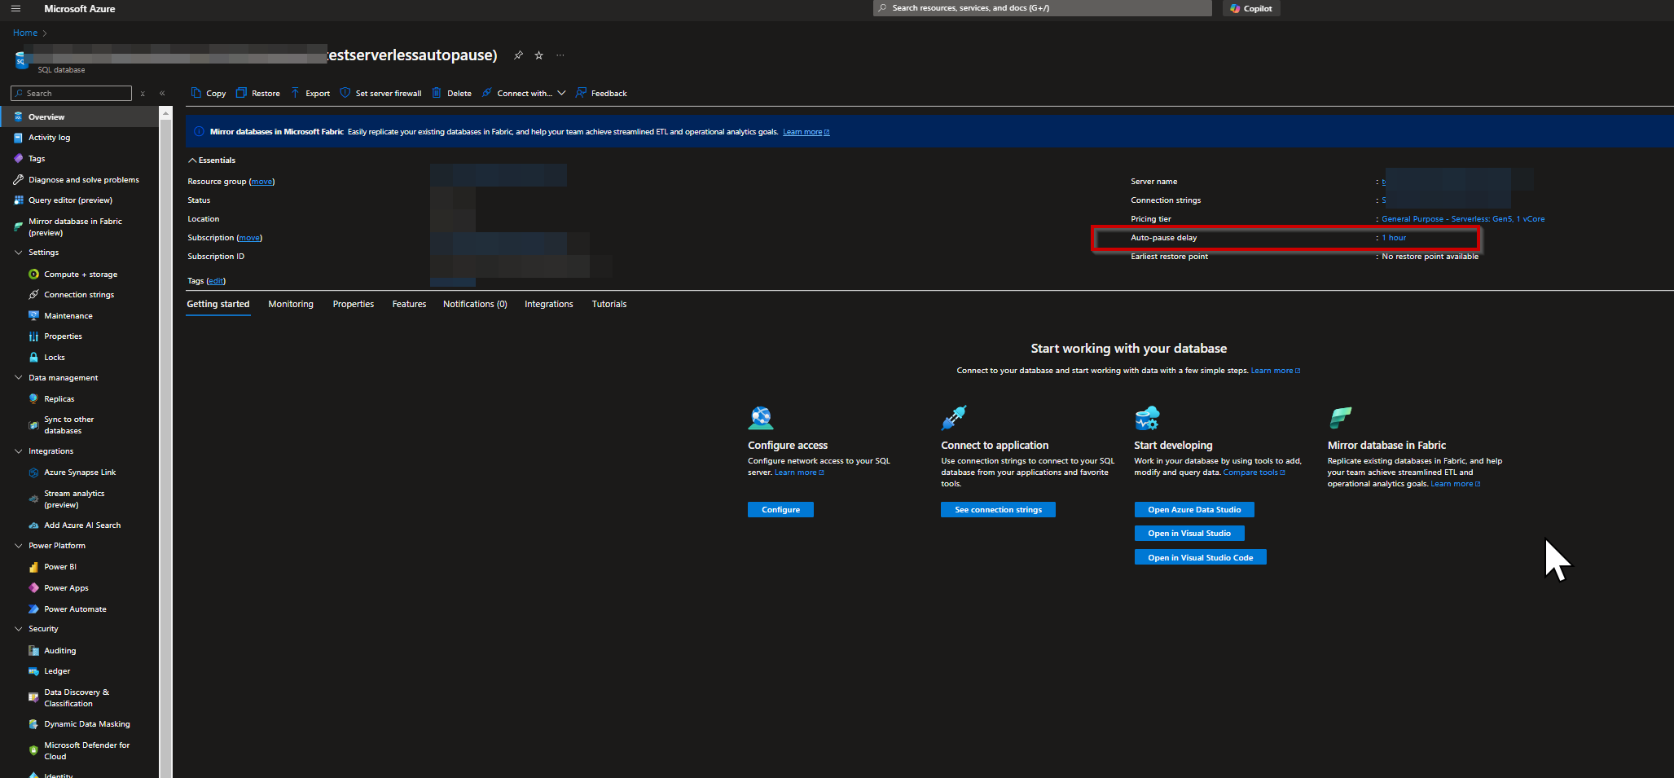
Task: Focus the sidebar menu Search box
Action: (x=72, y=94)
